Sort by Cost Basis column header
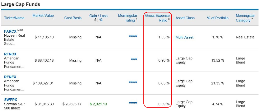 [73, 18]
